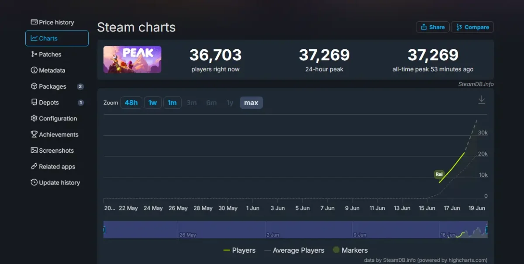Viewport: 524px width, 264px height.
Task: Click the Depots count badge 1
Action: [81, 103]
